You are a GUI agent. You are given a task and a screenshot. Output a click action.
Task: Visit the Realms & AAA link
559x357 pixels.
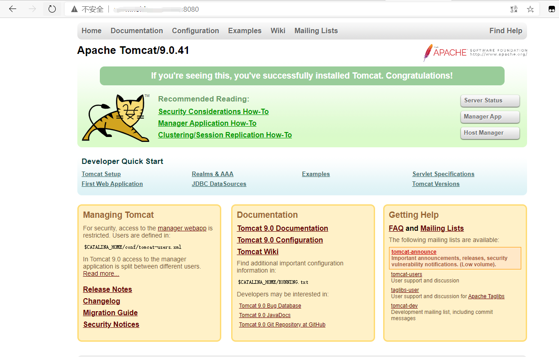point(212,174)
